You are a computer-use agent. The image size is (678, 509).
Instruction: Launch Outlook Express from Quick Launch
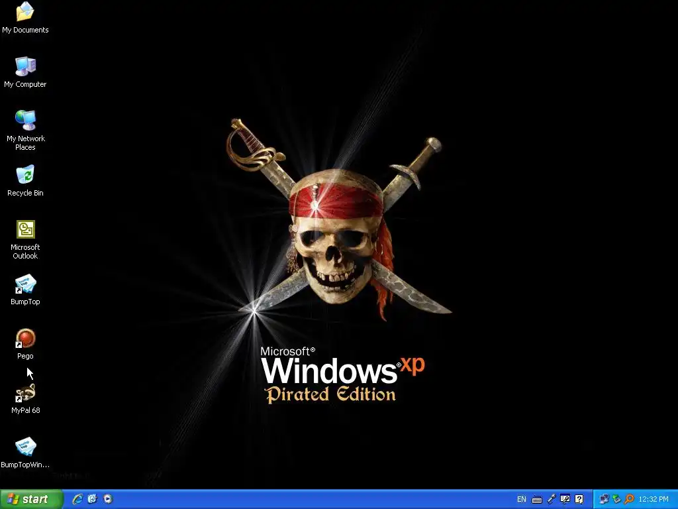pyautogui.click(x=93, y=499)
